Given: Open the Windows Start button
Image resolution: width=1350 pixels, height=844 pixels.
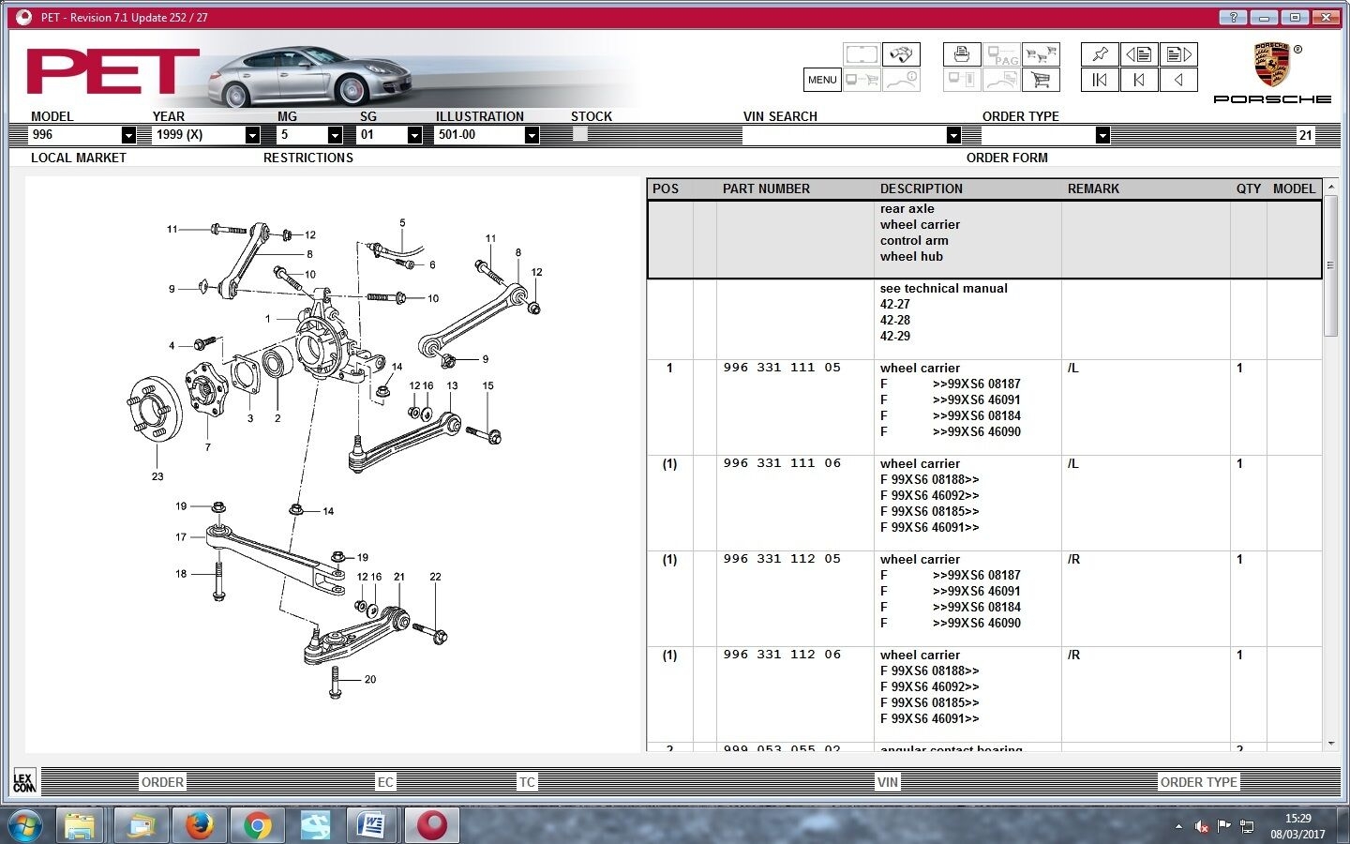Looking at the screenshot, I should [25, 825].
